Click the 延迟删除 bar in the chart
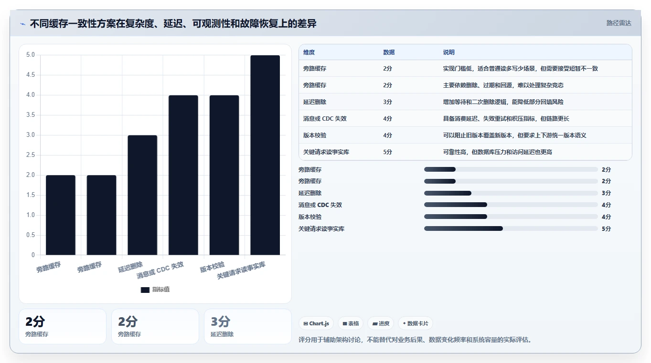 click(x=142, y=195)
